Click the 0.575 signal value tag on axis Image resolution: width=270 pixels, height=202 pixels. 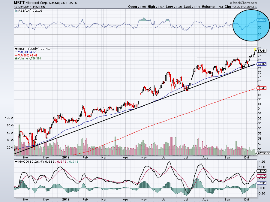[x=262, y=176]
